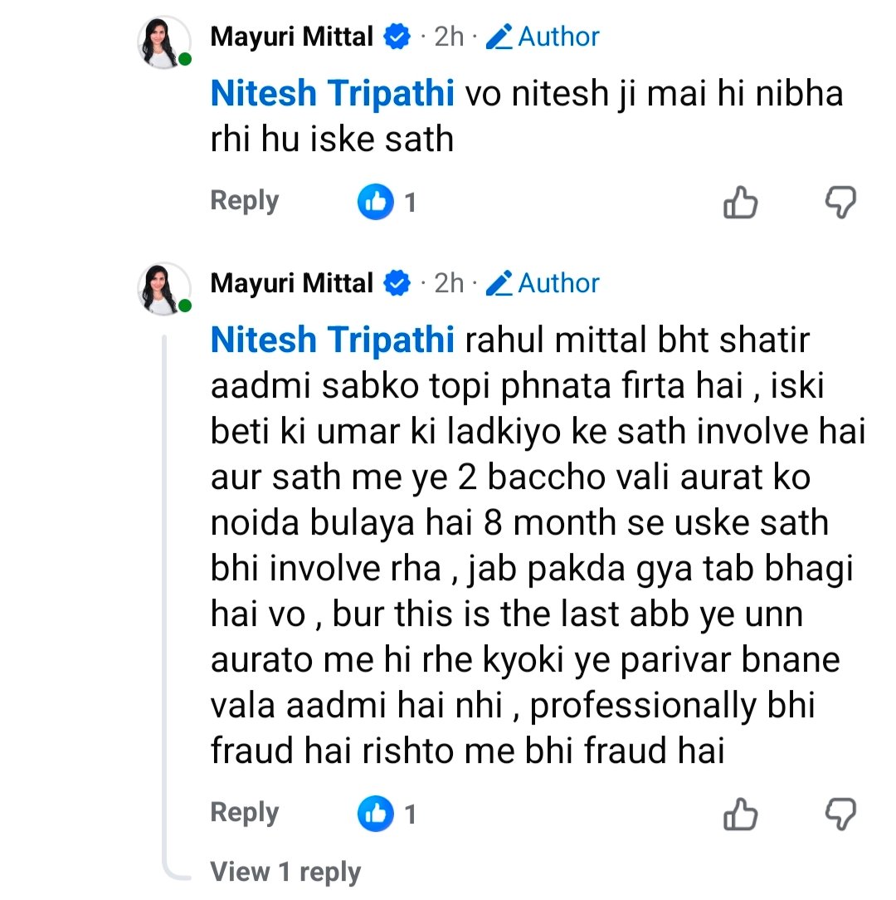Click the first comment's profile picture

[x=163, y=42]
